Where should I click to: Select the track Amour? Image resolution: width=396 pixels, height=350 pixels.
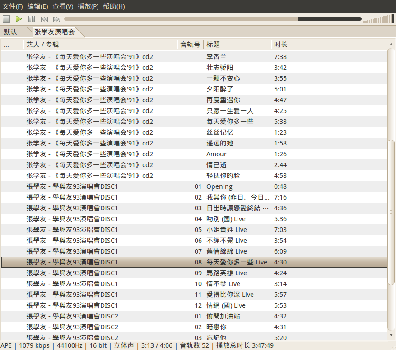[194, 154]
